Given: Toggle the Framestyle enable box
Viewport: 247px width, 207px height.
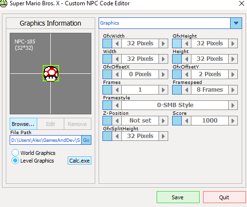Looking at the screenshot, I should [x=107, y=105].
